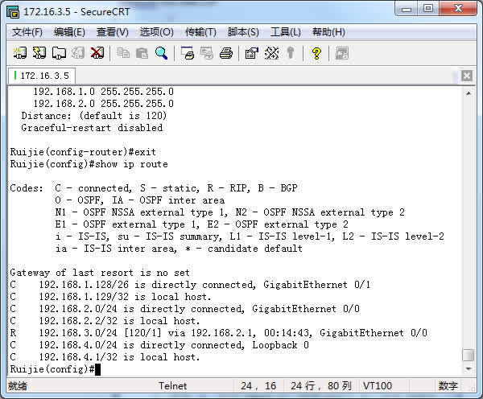Screen dimensions: 483x399
Task: Open the 传输(T) menu
Action: pyautogui.click(x=200, y=32)
